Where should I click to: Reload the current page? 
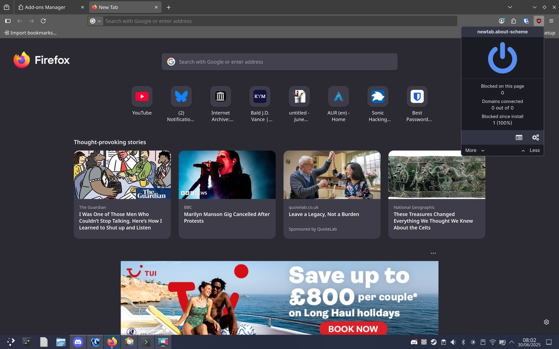43,21
